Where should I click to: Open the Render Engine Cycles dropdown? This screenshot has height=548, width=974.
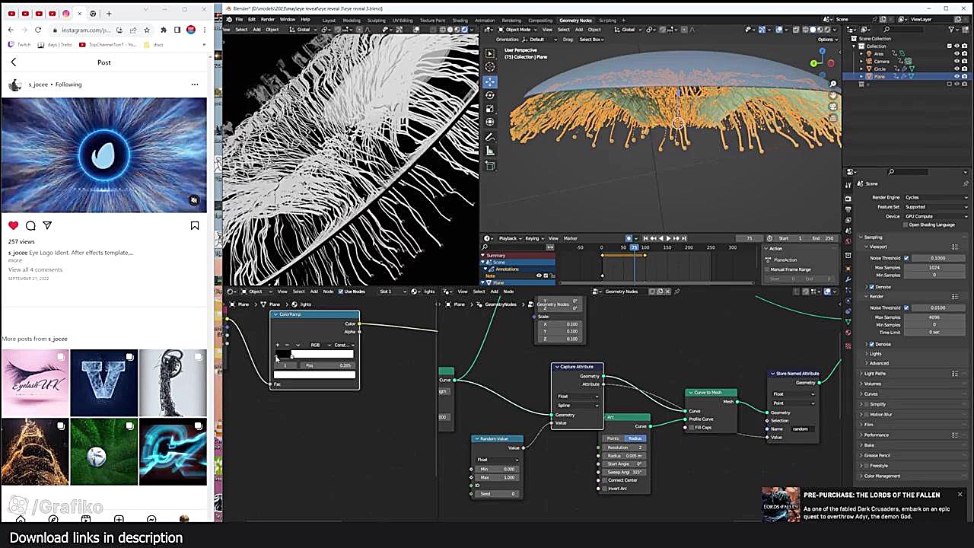click(x=936, y=198)
